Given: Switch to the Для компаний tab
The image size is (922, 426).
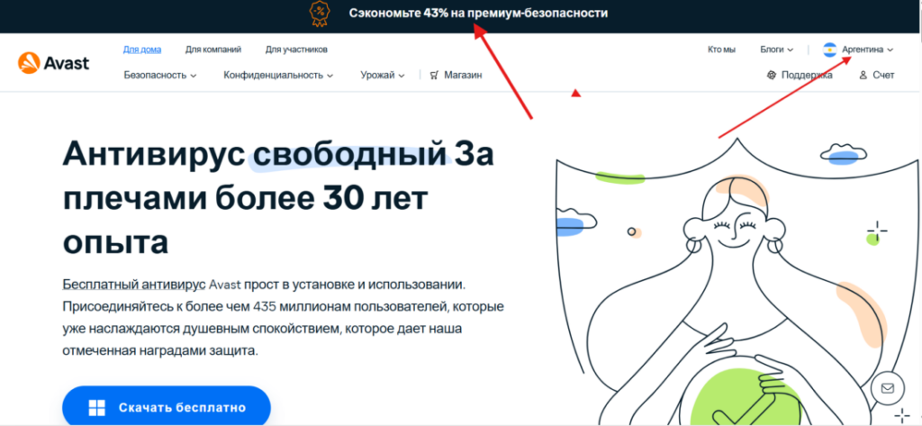Looking at the screenshot, I should click(x=213, y=50).
